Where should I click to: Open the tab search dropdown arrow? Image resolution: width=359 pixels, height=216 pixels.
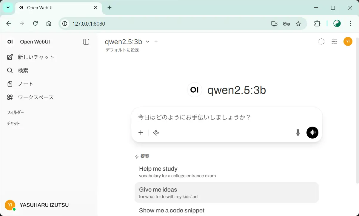[8, 7]
